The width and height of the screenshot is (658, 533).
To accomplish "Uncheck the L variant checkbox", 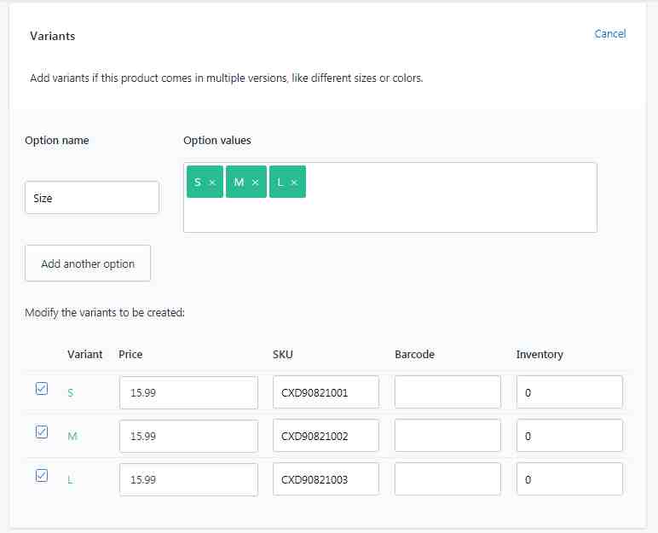I will click(42, 476).
